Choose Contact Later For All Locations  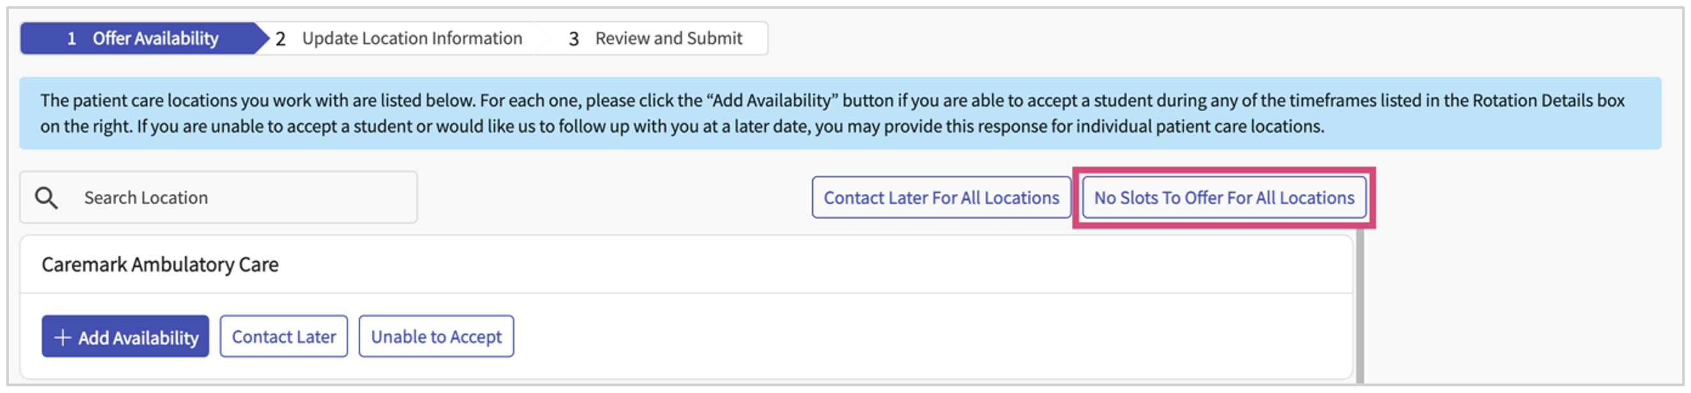pyautogui.click(x=941, y=198)
